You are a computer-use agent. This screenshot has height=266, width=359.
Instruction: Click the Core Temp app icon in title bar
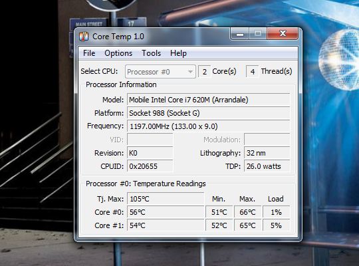coord(84,37)
